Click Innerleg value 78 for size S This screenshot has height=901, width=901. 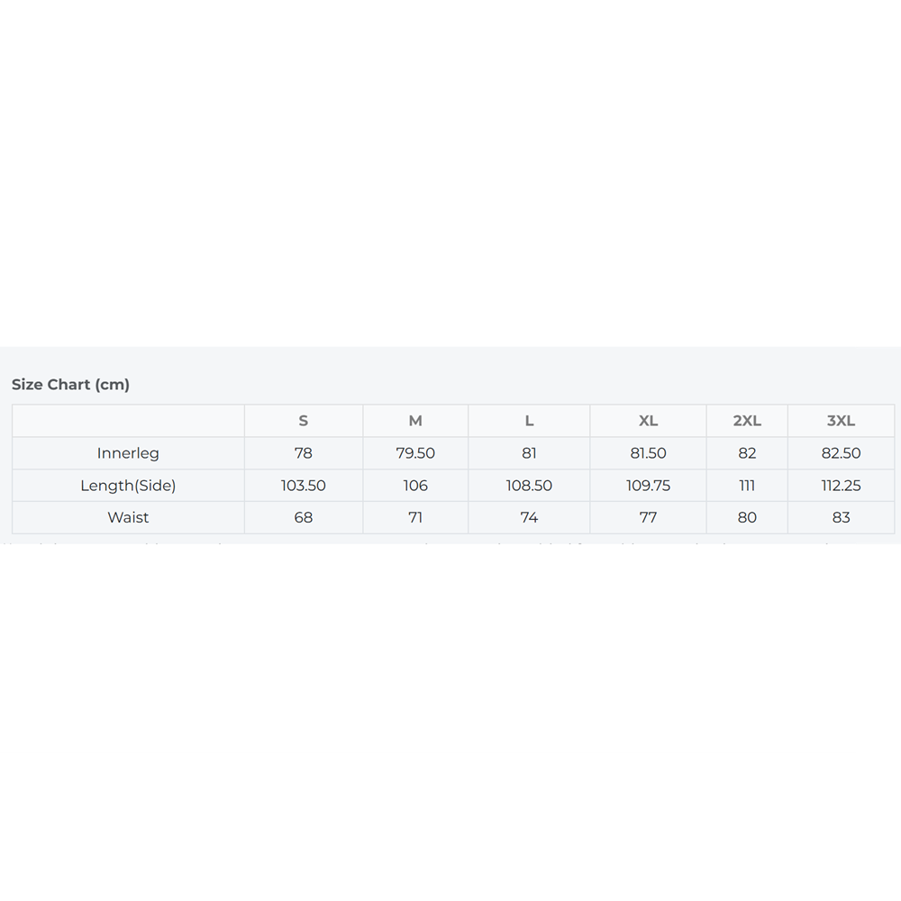click(x=304, y=453)
